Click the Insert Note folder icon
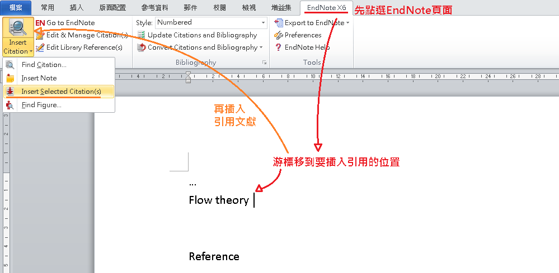 [10, 78]
